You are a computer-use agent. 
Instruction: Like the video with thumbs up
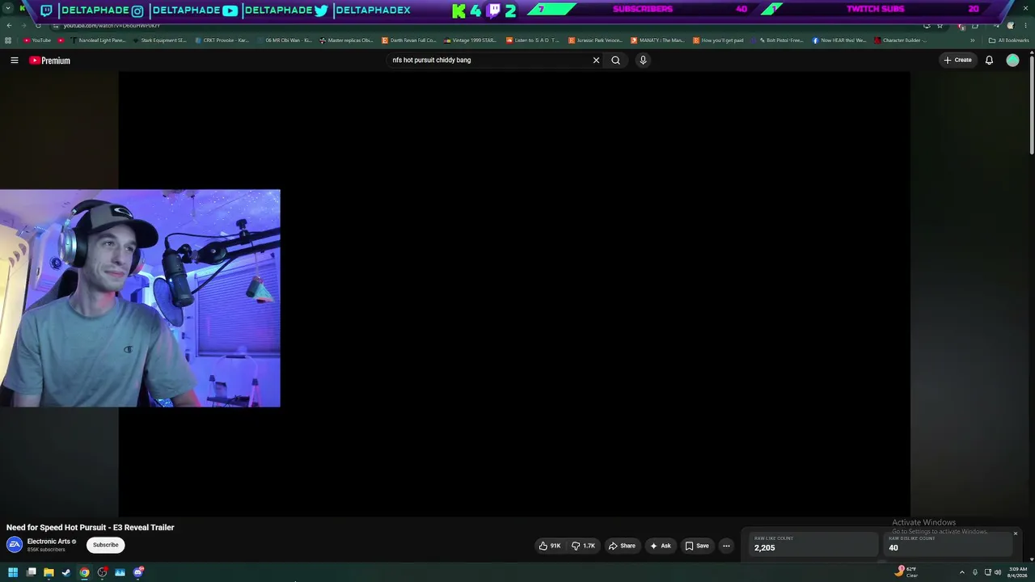550,546
